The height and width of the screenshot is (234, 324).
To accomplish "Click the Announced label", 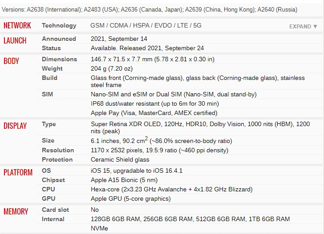I will 59,39.
